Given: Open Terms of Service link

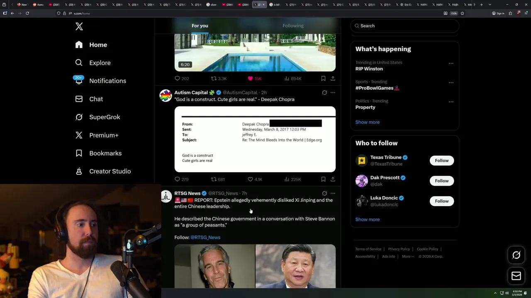Looking at the screenshot, I should (368, 249).
